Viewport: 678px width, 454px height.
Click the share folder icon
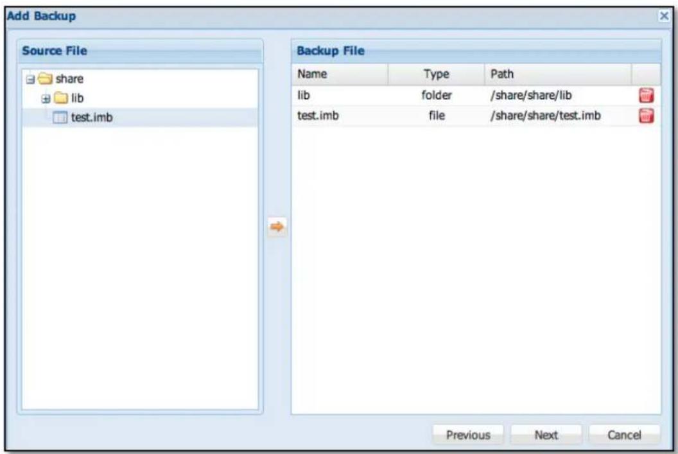(45, 79)
